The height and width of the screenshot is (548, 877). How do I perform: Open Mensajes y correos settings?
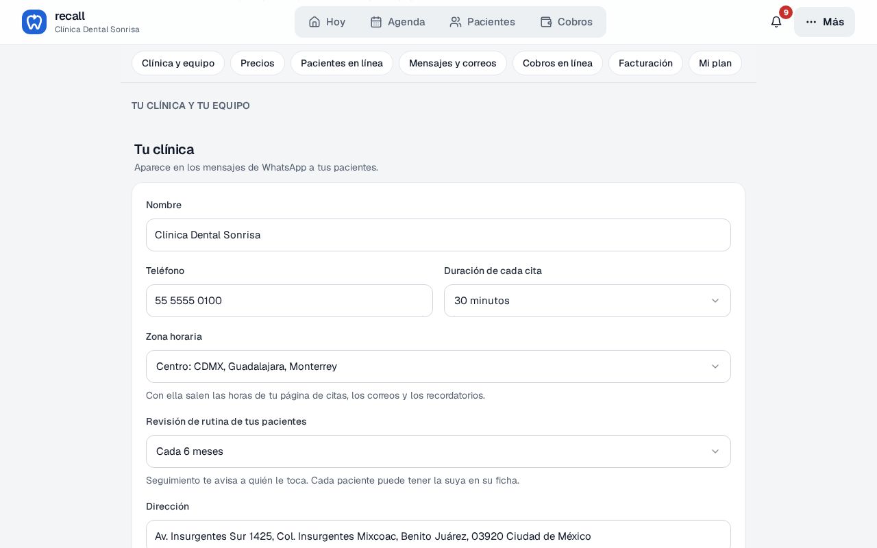453,63
